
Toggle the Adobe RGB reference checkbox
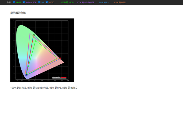[x=24, y=2]
